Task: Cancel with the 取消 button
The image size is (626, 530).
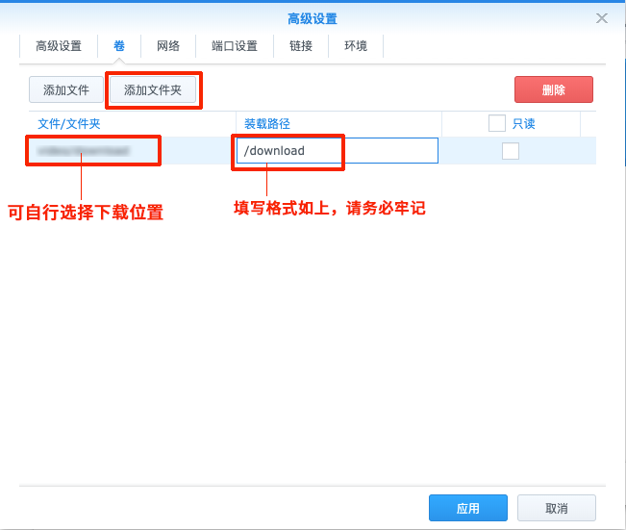Action: pyautogui.click(x=557, y=508)
